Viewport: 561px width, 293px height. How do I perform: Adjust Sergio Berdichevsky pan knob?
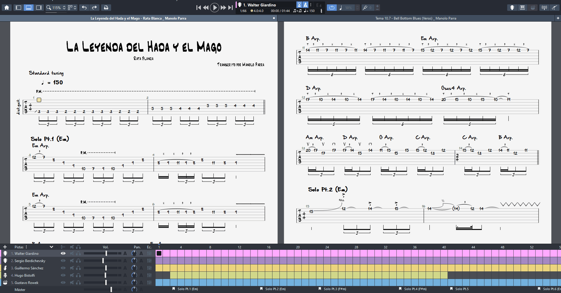point(134,261)
